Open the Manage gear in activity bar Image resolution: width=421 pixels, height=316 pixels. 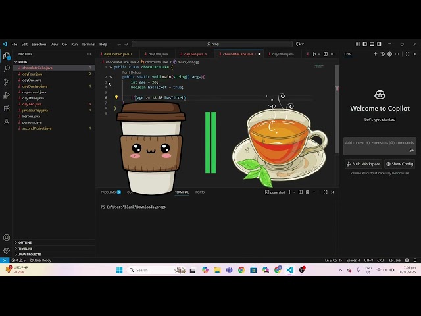pyautogui.click(x=7, y=251)
